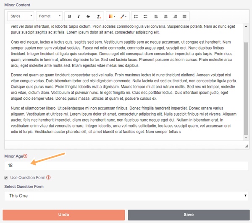Click the Undo button

click(x=64, y=215)
